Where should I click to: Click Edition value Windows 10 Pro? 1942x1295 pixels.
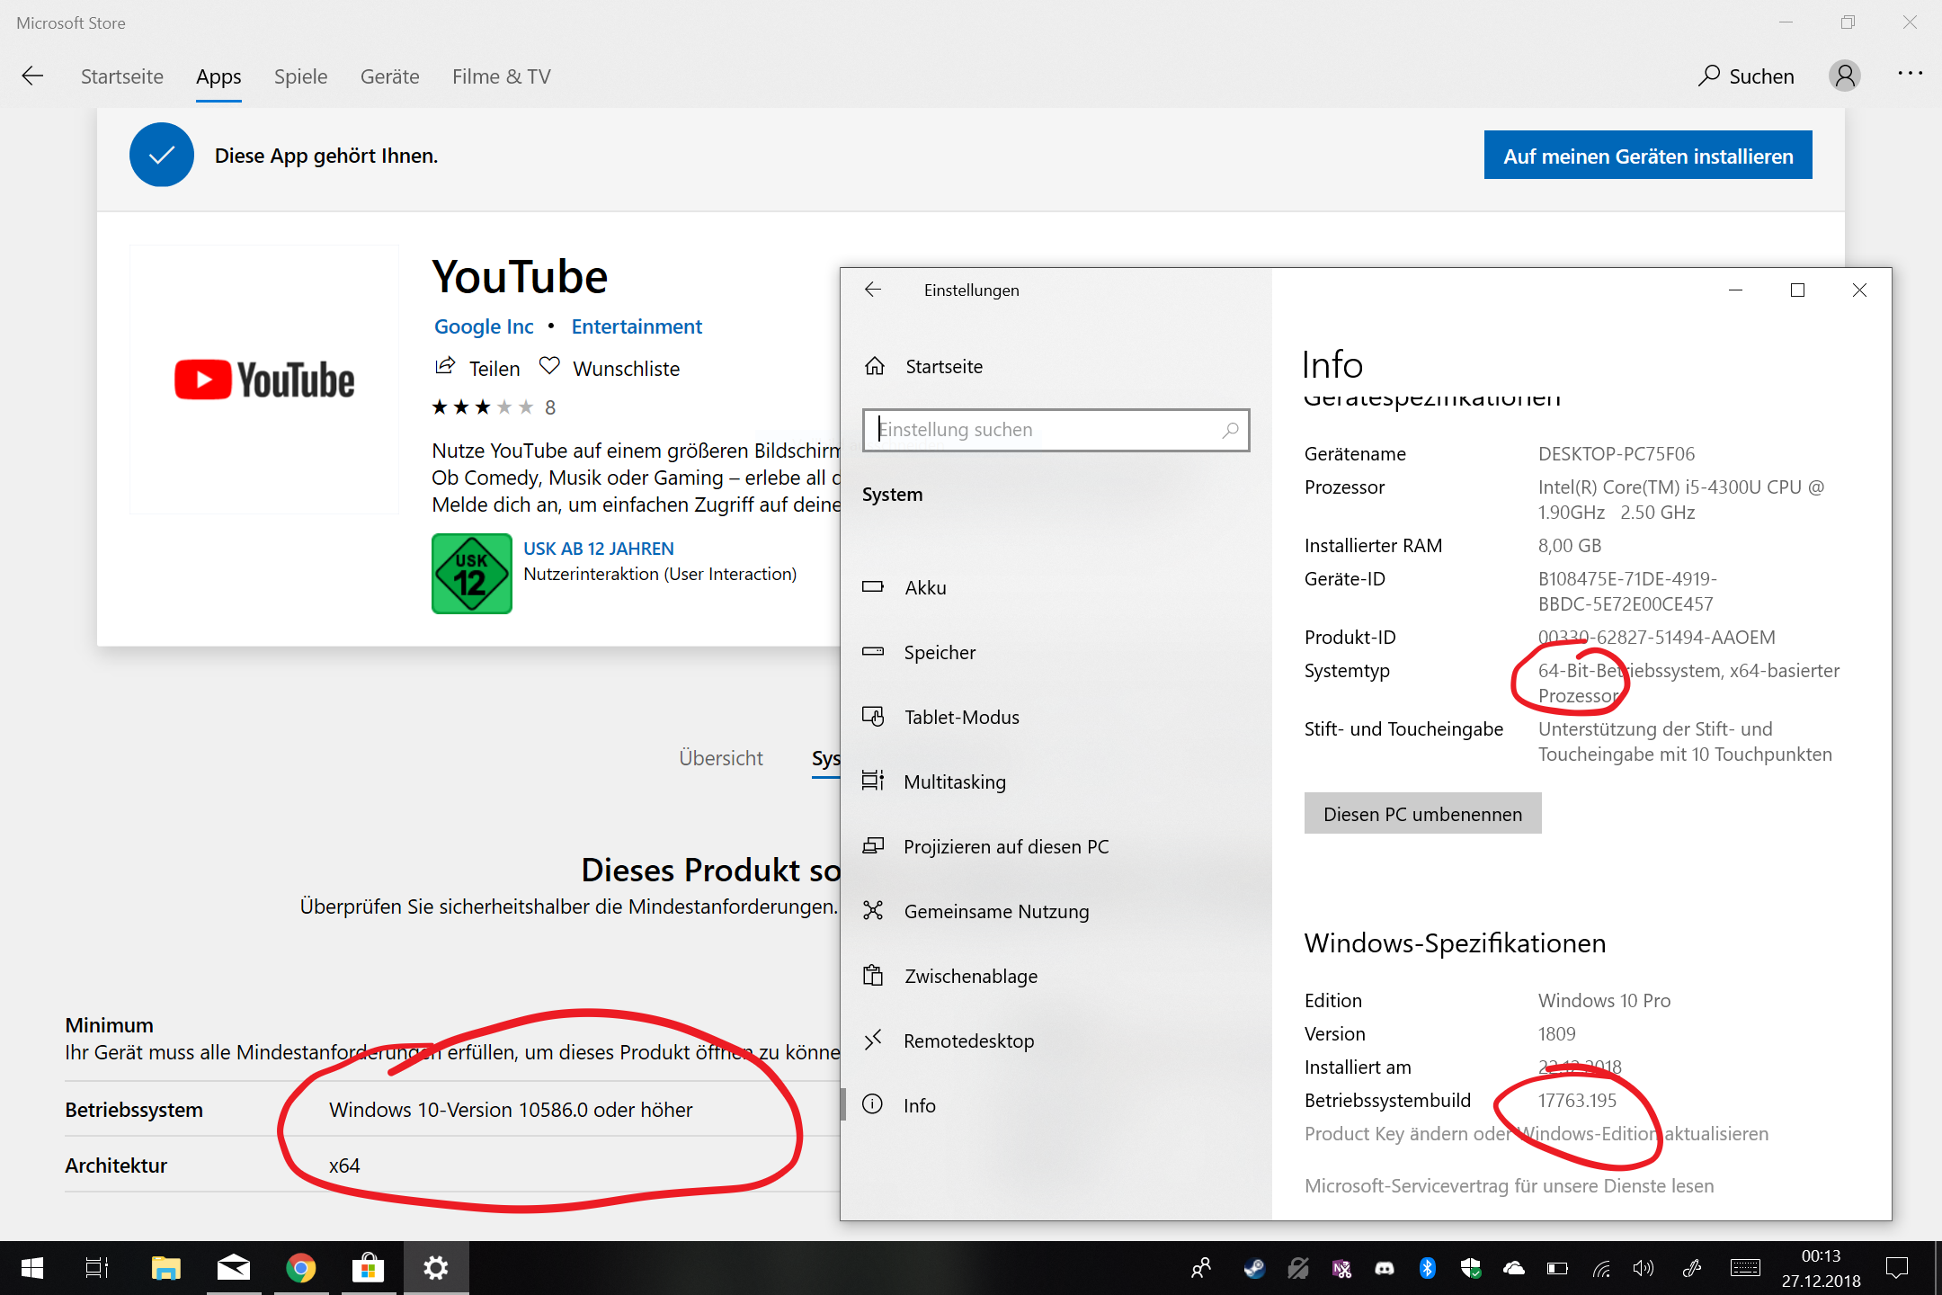(x=1604, y=1001)
